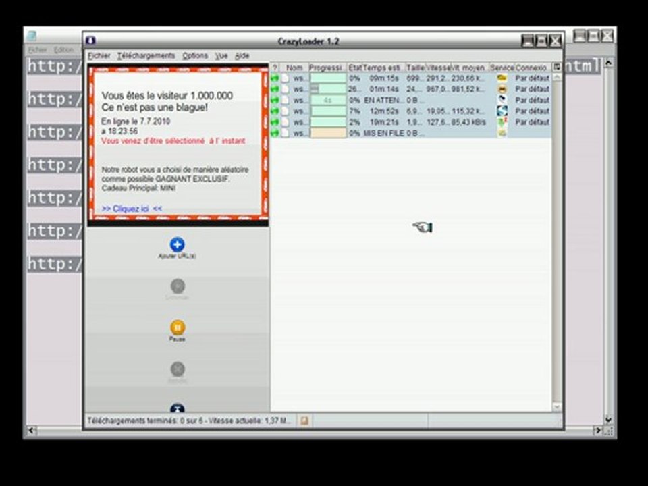Click the blue S service icon in 12m:52s row
This screenshot has width=648, height=486.
coord(502,111)
